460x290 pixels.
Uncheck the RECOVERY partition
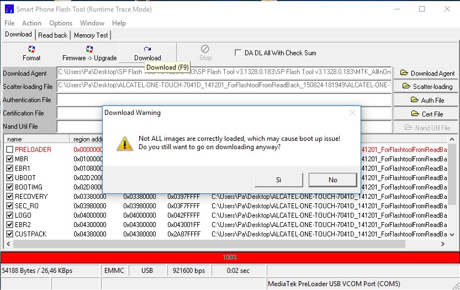tap(9, 197)
